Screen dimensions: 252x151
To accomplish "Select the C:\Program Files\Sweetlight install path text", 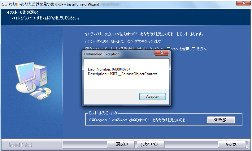I will 138,120.
